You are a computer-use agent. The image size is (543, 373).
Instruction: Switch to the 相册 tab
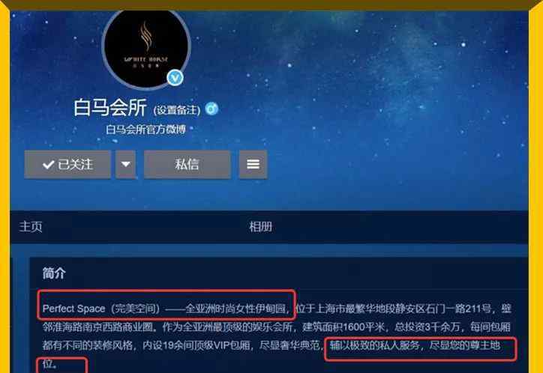pos(261,227)
